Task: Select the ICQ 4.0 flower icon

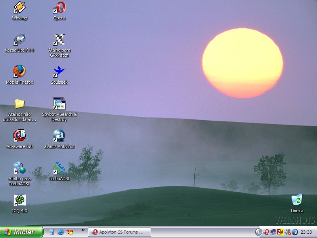Action: click(x=19, y=200)
